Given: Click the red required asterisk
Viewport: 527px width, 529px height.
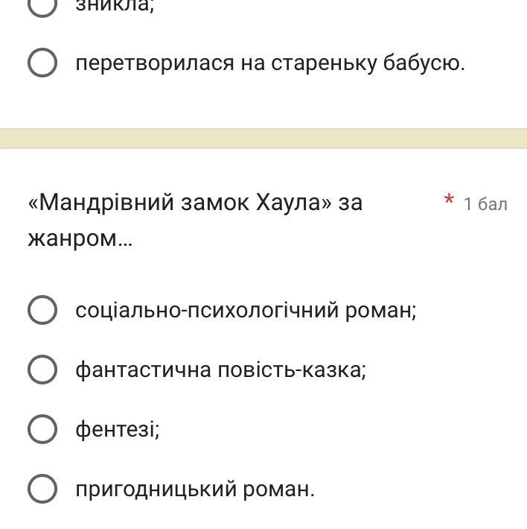Looking at the screenshot, I should [449, 200].
